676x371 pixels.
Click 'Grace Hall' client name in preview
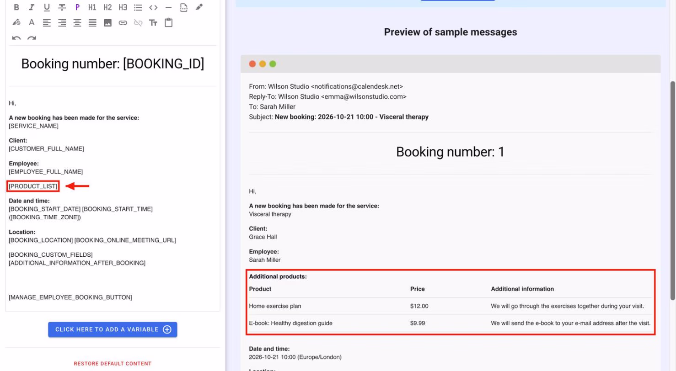(263, 237)
